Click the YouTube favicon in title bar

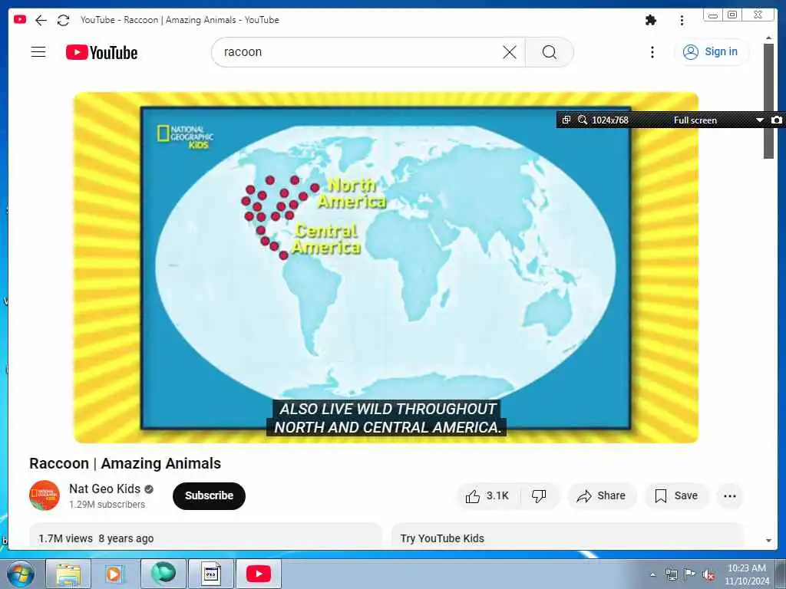pyautogui.click(x=20, y=19)
